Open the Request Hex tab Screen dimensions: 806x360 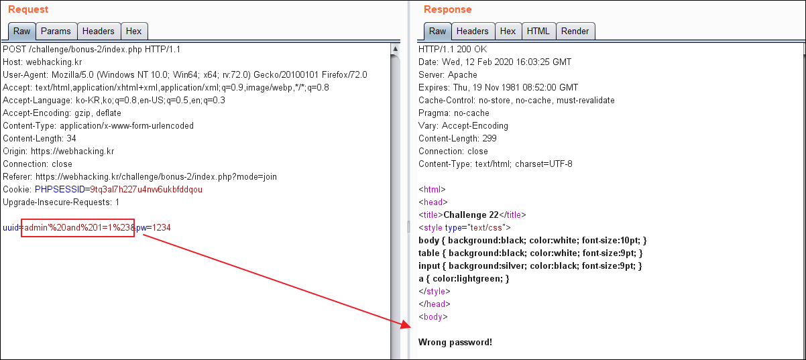133,31
